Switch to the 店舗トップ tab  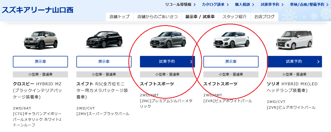tap(120, 17)
